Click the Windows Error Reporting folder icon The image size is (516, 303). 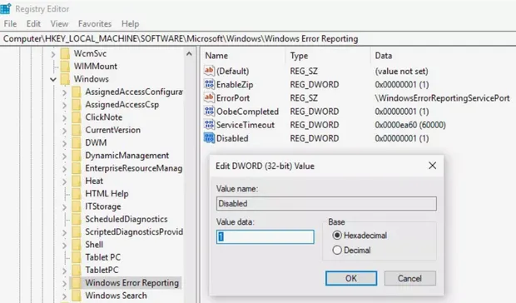[x=77, y=283]
